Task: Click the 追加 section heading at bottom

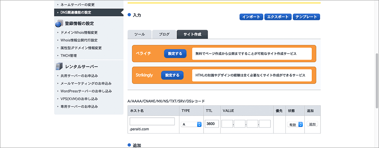Action: point(137,145)
